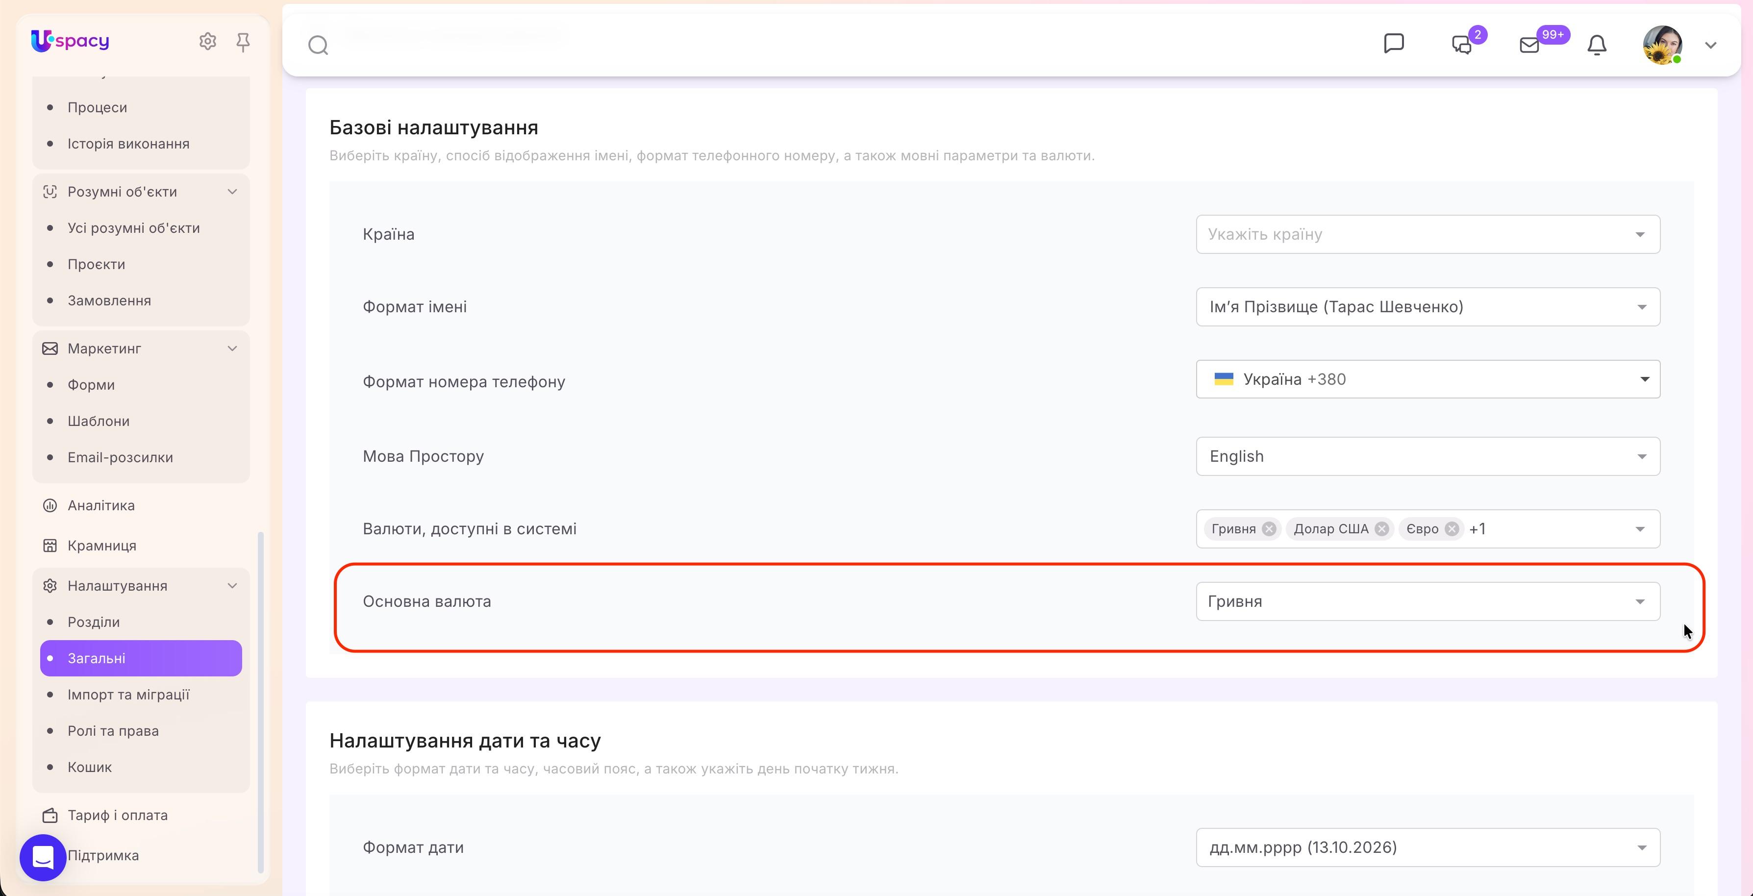
Task: Click the search magnifier icon
Action: [318, 45]
